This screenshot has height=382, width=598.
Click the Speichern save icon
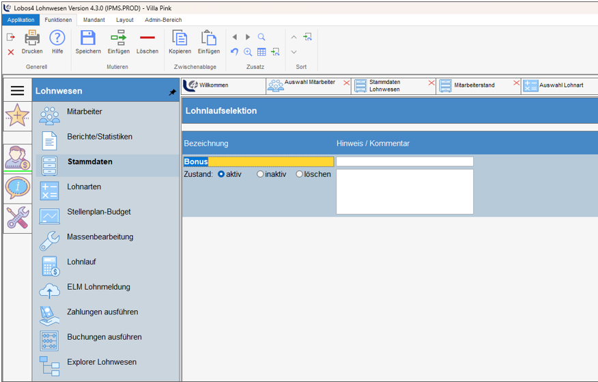pyautogui.click(x=88, y=39)
